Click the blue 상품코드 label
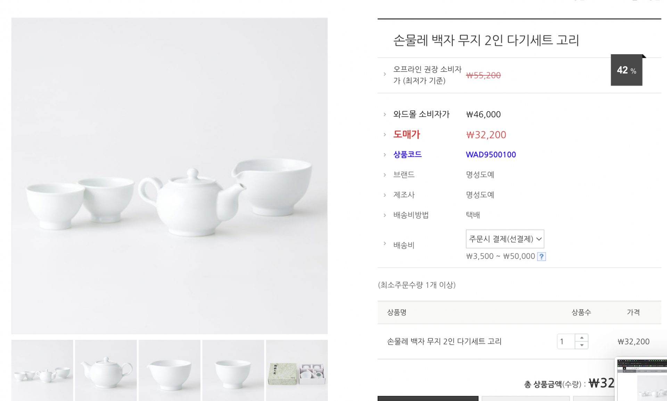Viewport: 667px width, 401px height. click(x=407, y=155)
